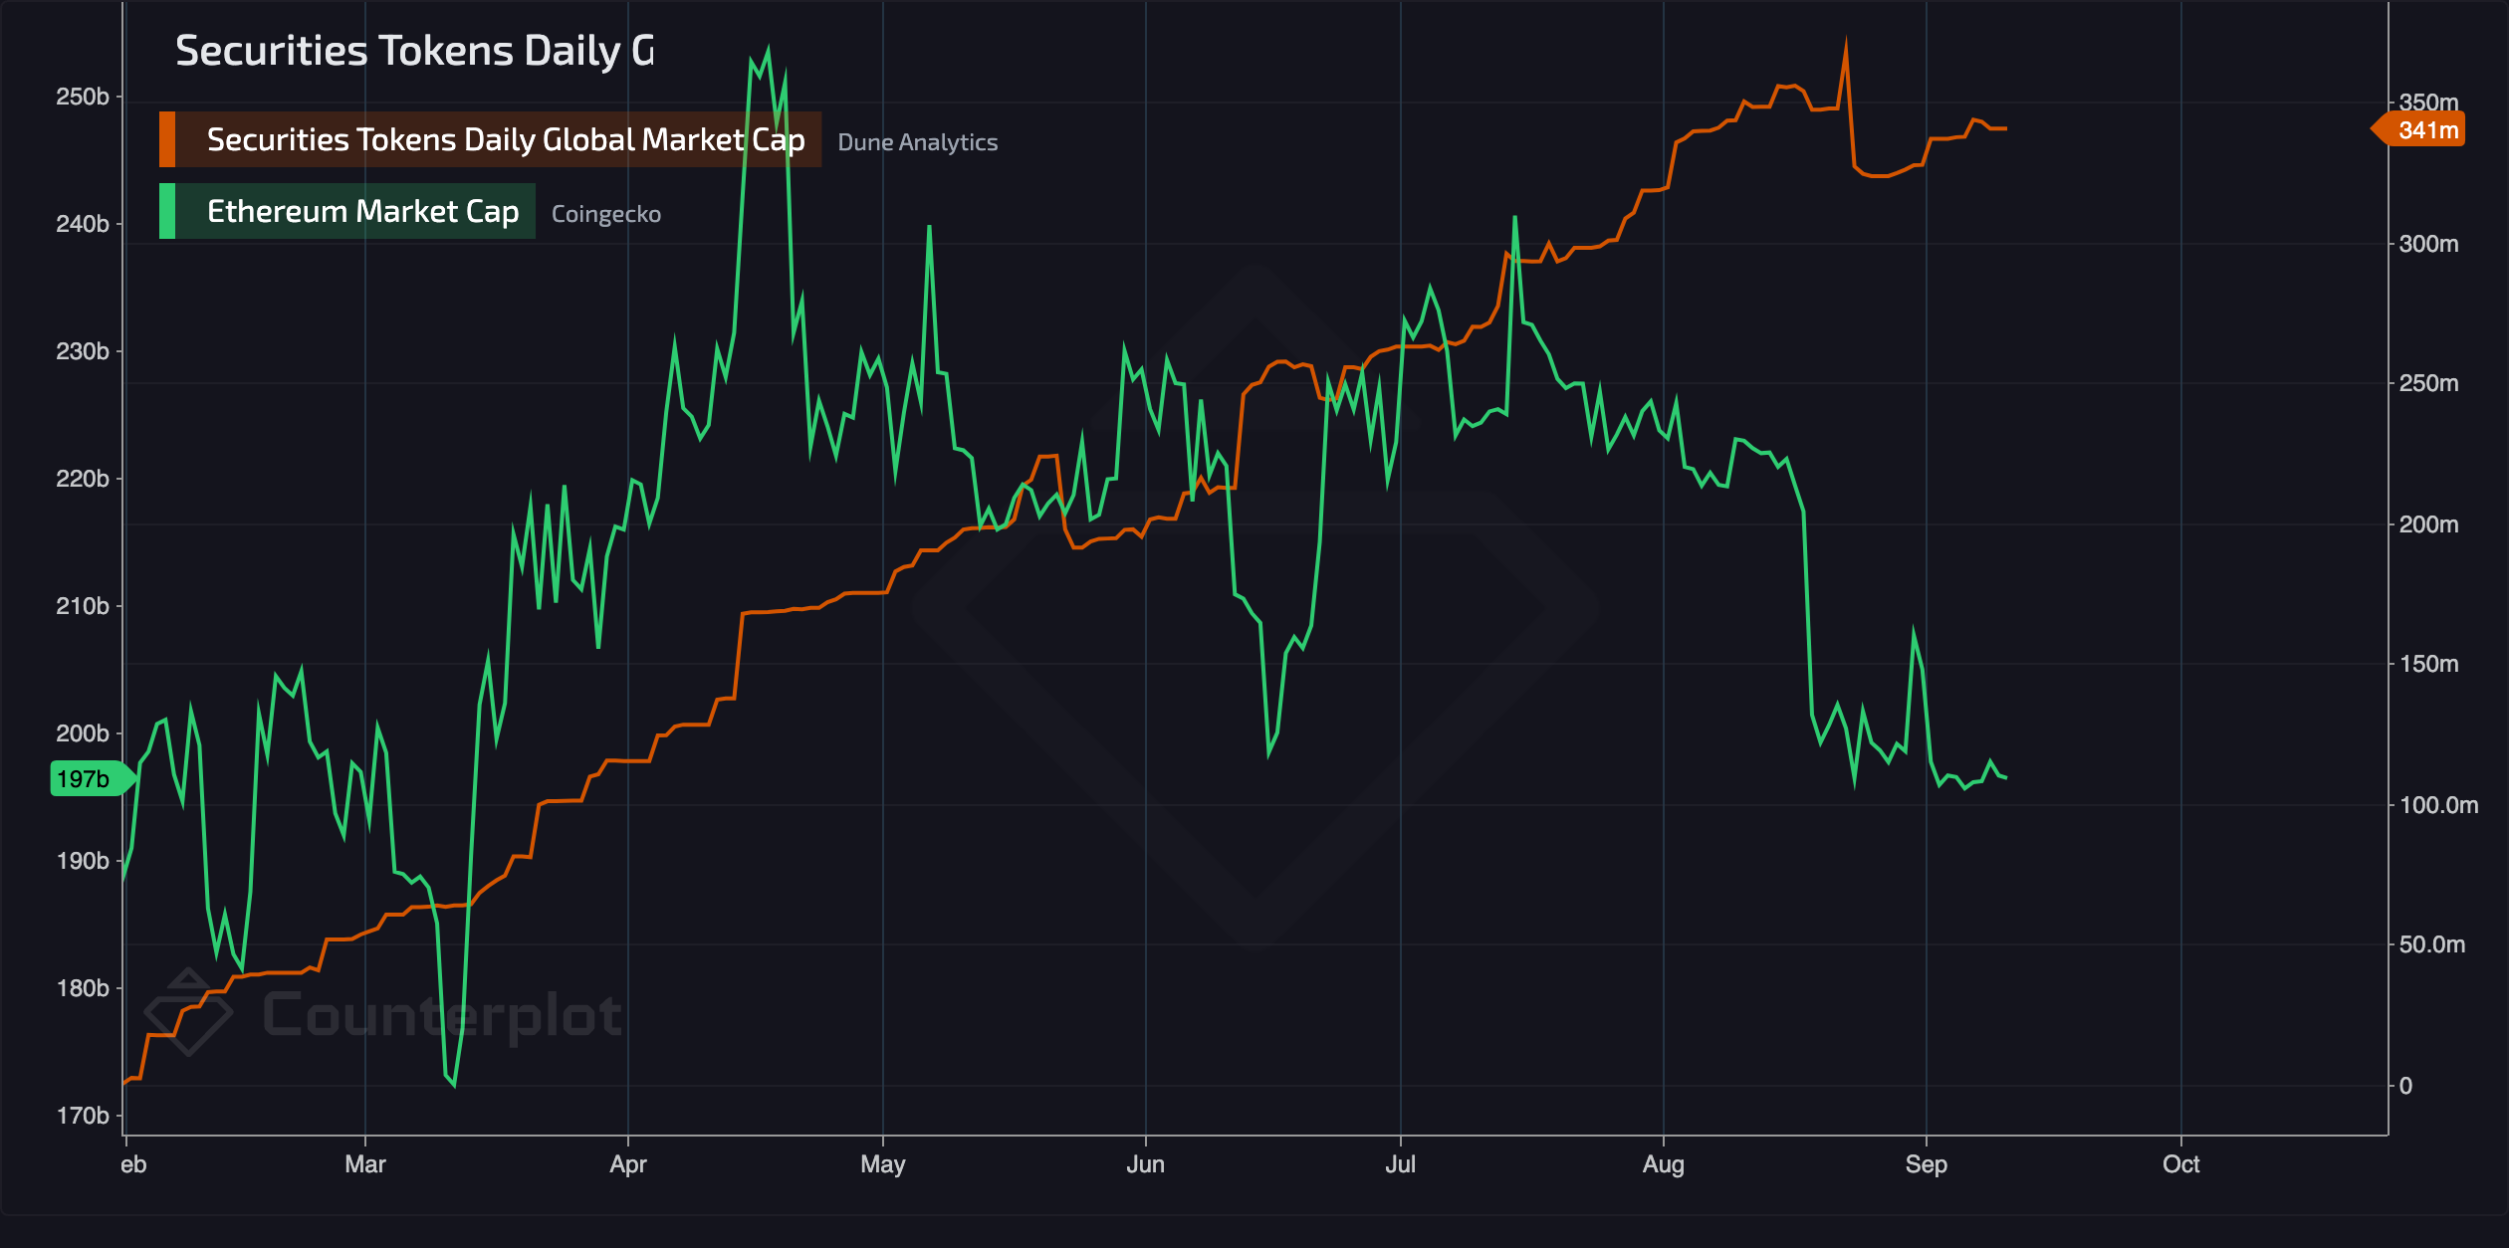The width and height of the screenshot is (2509, 1248).
Task: Click the Aug x-axis label
Action: pyautogui.click(x=1664, y=1164)
